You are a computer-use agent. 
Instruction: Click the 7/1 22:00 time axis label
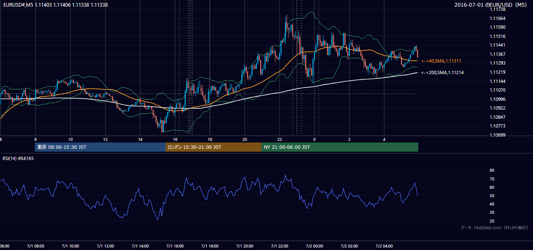279,246
